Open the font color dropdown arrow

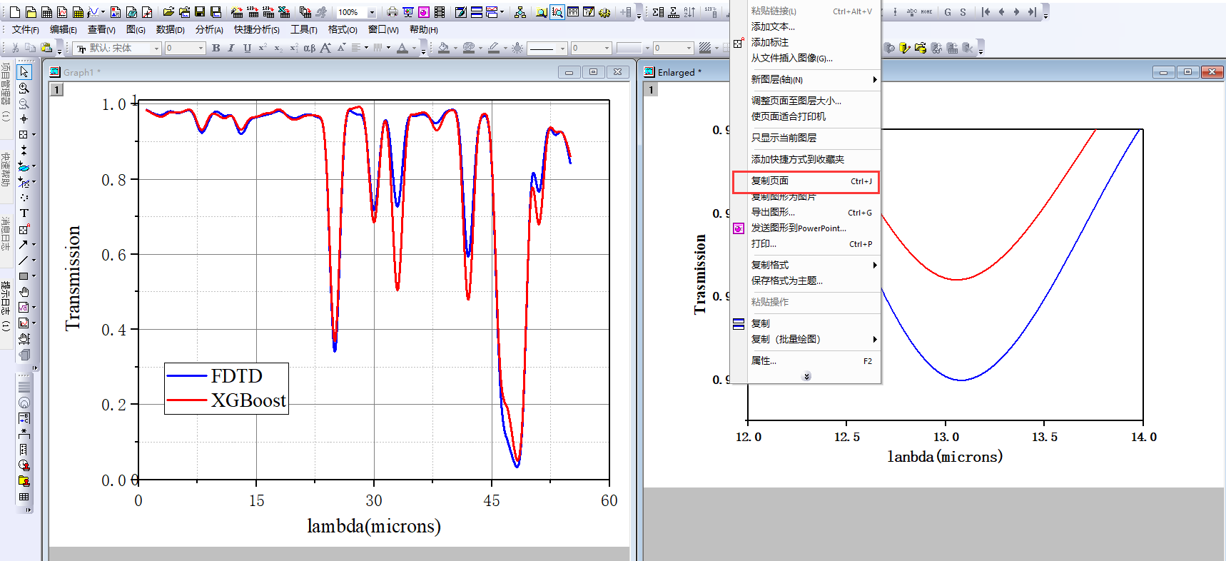[414, 48]
